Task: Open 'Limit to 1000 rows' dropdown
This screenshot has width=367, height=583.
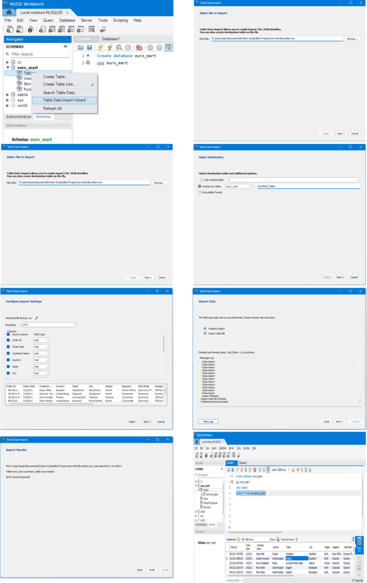Action: point(281,470)
